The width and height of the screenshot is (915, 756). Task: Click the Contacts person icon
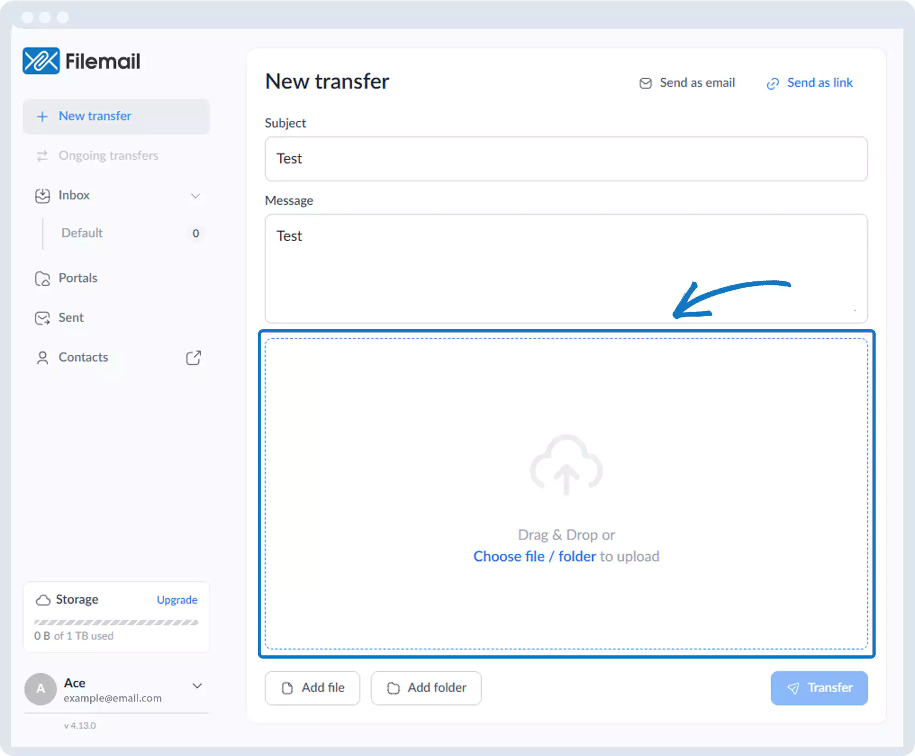click(x=43, y=358)
